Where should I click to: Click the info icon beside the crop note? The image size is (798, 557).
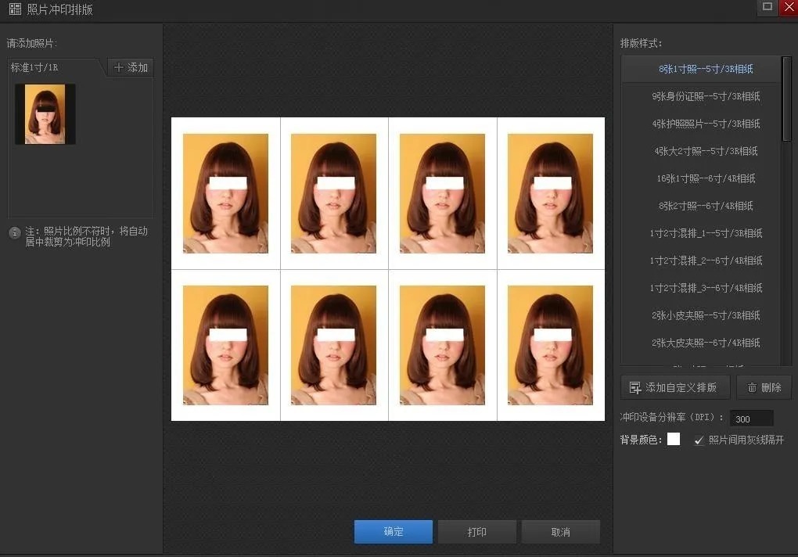coord(14,233)
